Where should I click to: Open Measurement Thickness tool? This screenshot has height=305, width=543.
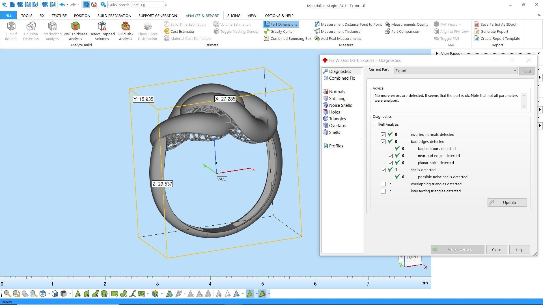pos(337,31)
